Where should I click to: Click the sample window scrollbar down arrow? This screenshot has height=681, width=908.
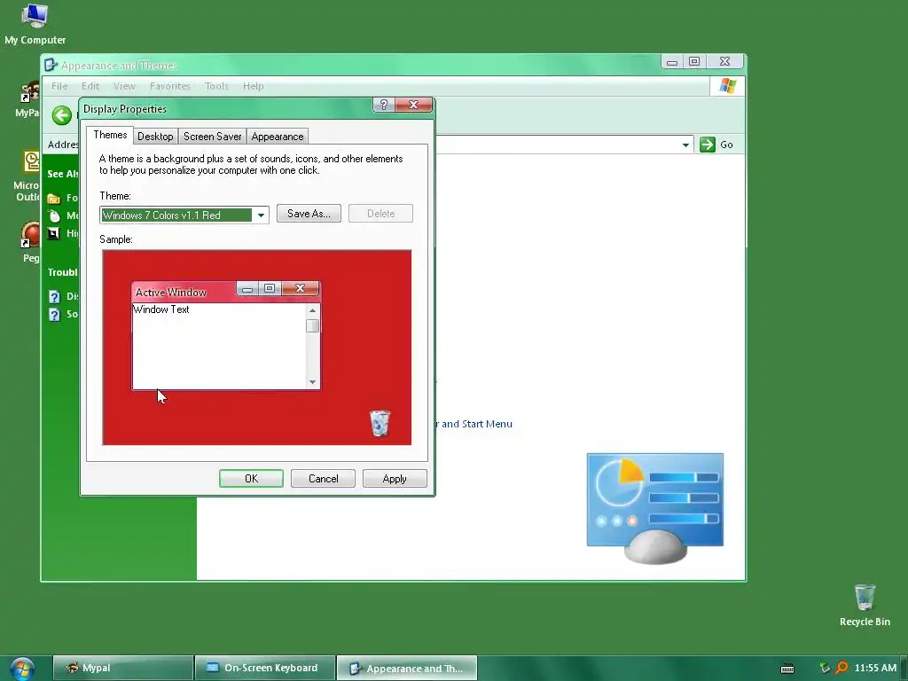coord(313,382)
